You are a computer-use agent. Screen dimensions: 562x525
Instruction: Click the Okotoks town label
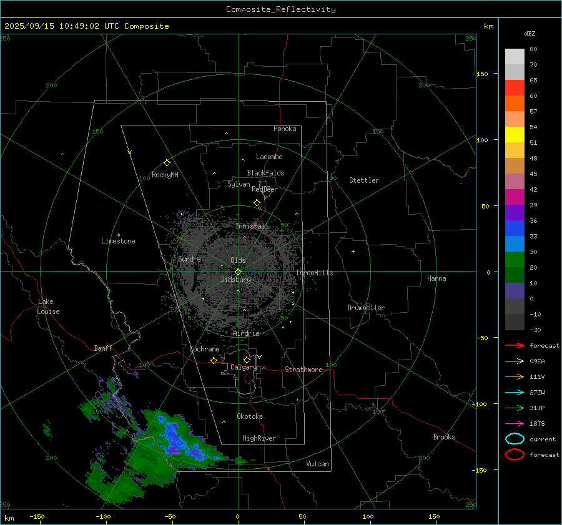[250, 416]
